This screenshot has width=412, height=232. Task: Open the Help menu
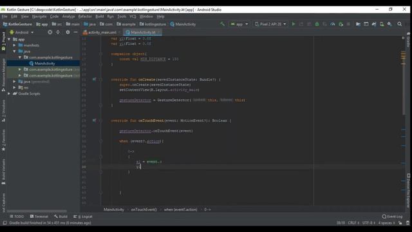(160, 16)
